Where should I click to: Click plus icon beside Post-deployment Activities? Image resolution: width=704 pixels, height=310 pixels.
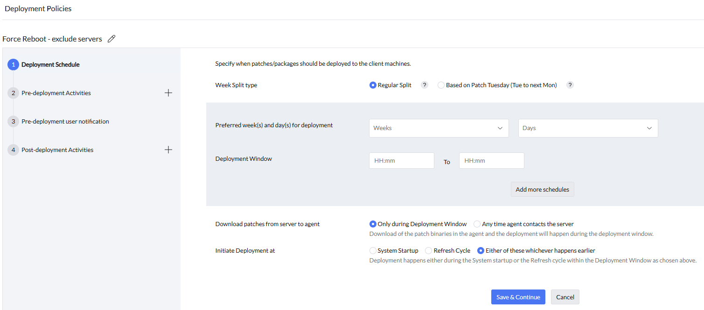click(168, 150)
